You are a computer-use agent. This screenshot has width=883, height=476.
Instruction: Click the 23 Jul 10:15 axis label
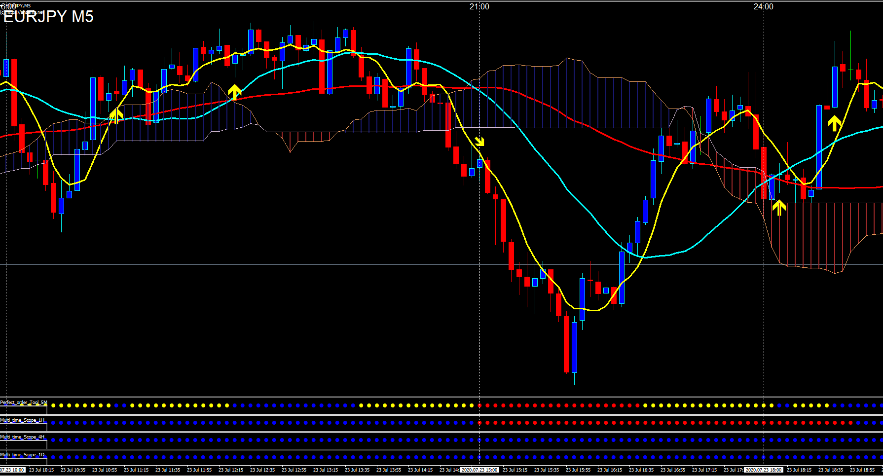[x=41, y=470]
